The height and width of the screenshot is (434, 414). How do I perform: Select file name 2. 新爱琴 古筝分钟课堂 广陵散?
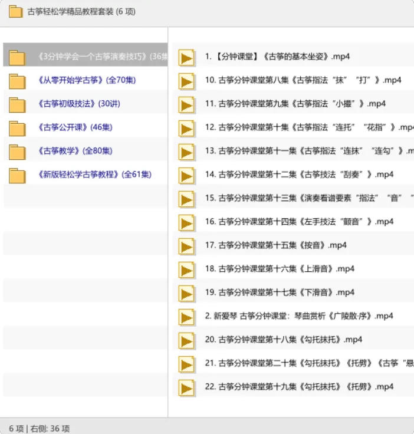pyautogui.click(x=299, y=316)
